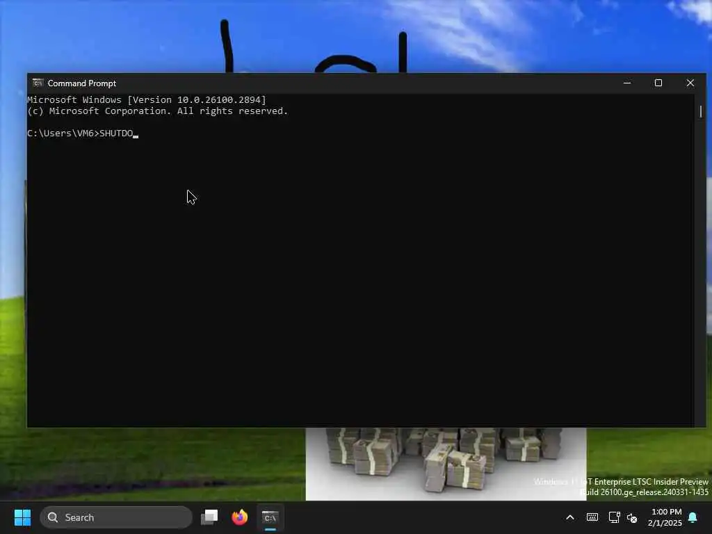Open the network status tray icon
The width and height of the screenshot is (712, 534).
point(614,517)
